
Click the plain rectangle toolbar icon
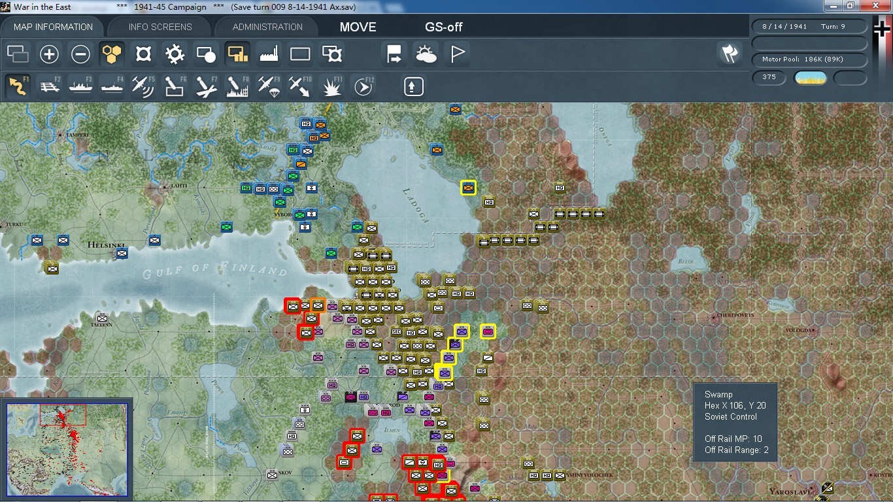(300, 54)
